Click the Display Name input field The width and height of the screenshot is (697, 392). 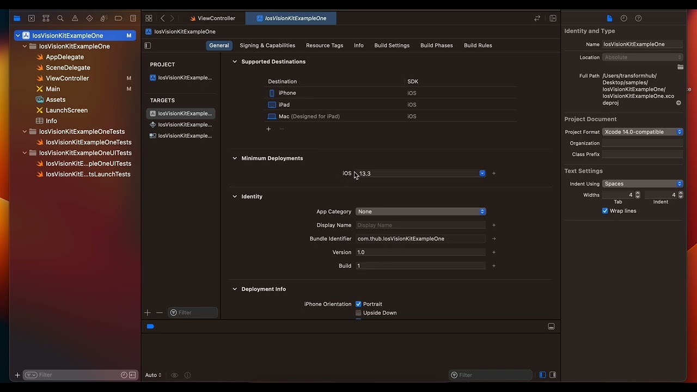point(420,225)
